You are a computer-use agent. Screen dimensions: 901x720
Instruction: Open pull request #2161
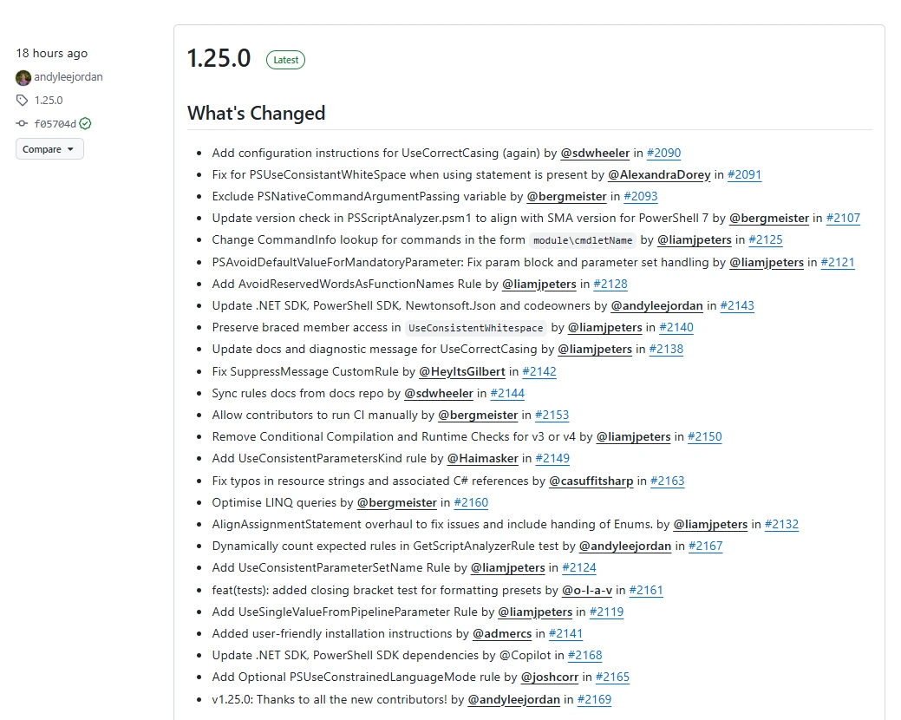point(645,590)
